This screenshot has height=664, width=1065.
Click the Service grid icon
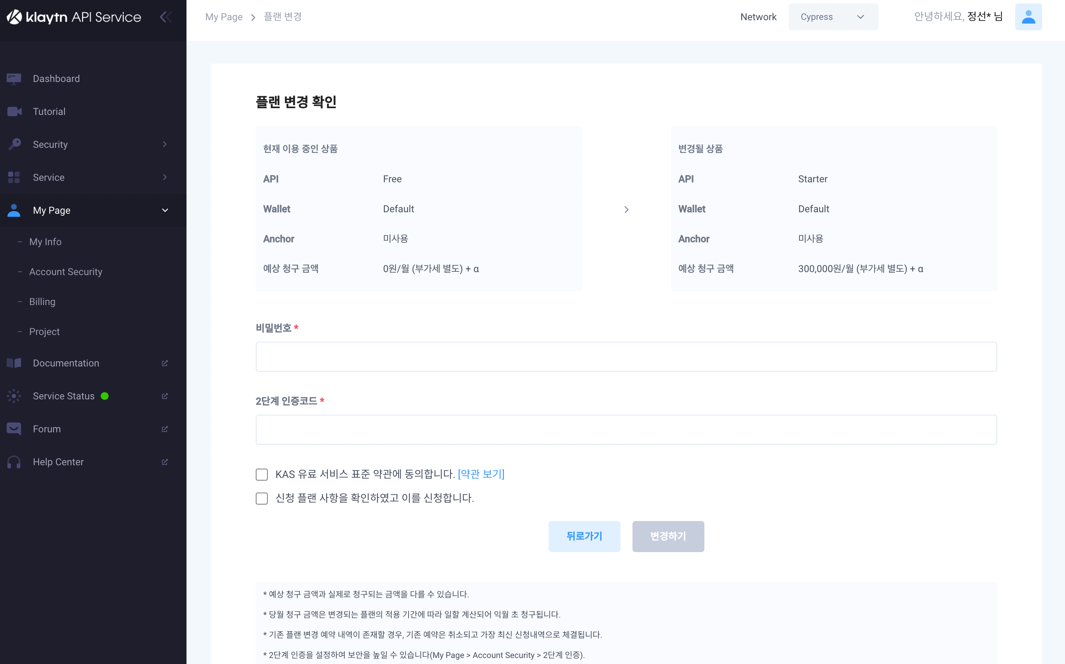(x=14, y=177)
